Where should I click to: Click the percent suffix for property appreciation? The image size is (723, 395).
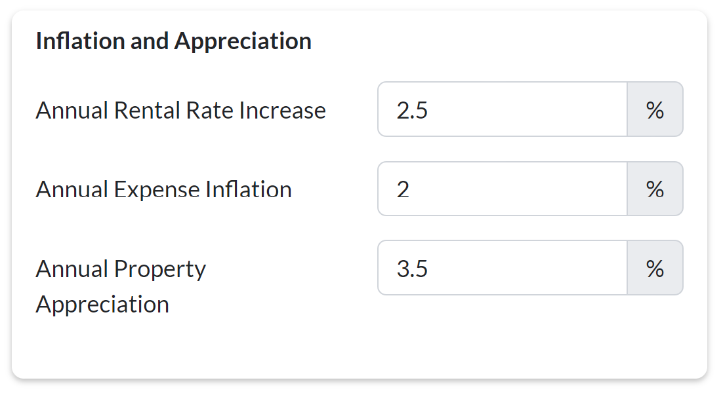point(655,268)
